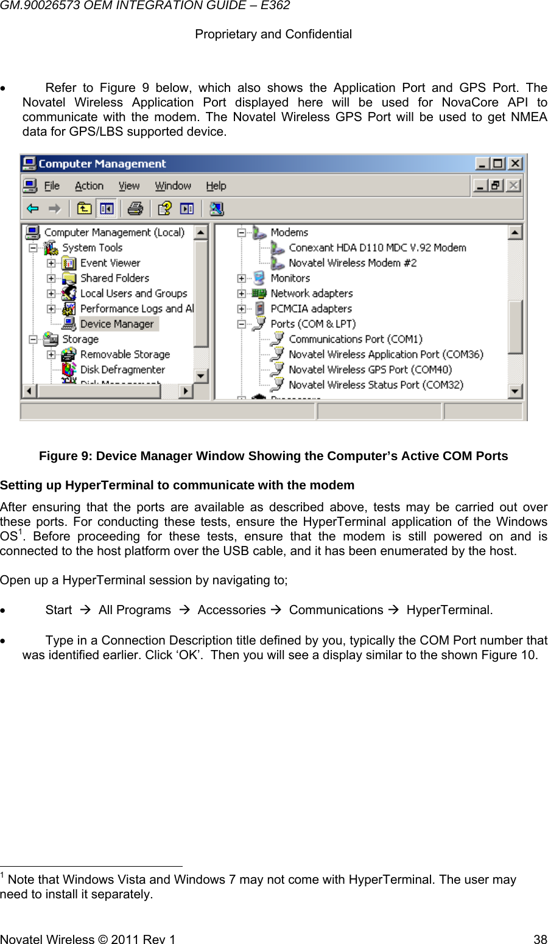Screen dimensions: 548x944
Task: Click left pane horizontal scroll right arrow
Action: (x=186, y=391)
